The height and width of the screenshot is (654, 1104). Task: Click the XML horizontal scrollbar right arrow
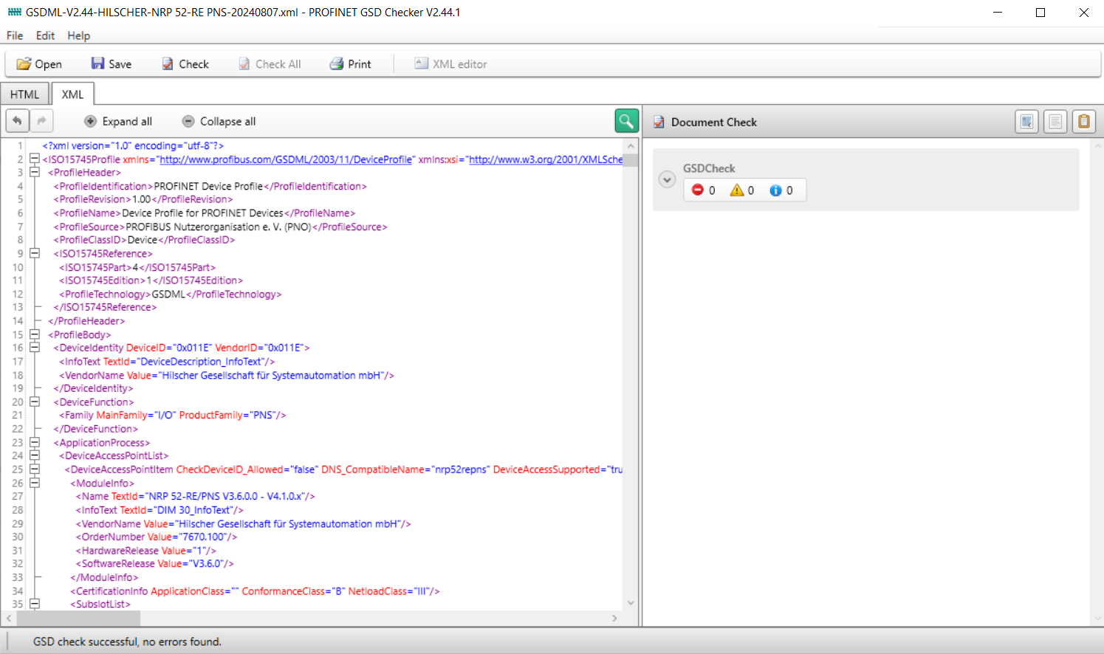pyautogui.click(x=614, y=619)
